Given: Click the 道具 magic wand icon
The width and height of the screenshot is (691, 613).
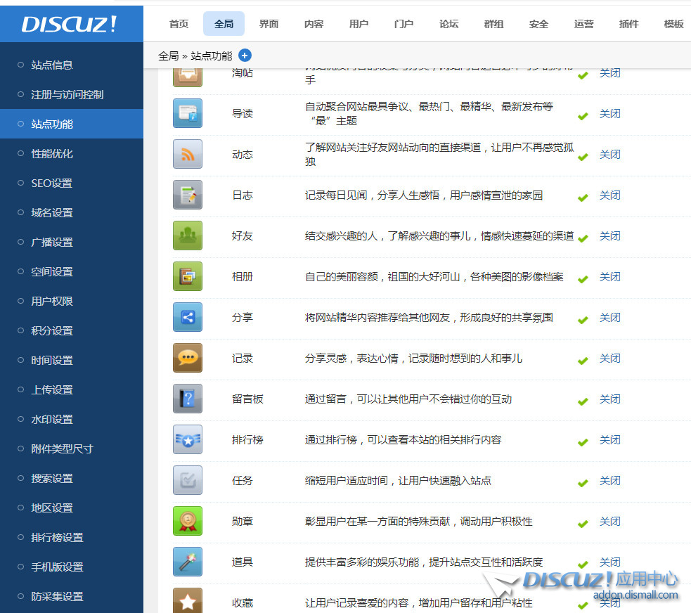Looking at the screenshot, I should (x=188, y=562).
